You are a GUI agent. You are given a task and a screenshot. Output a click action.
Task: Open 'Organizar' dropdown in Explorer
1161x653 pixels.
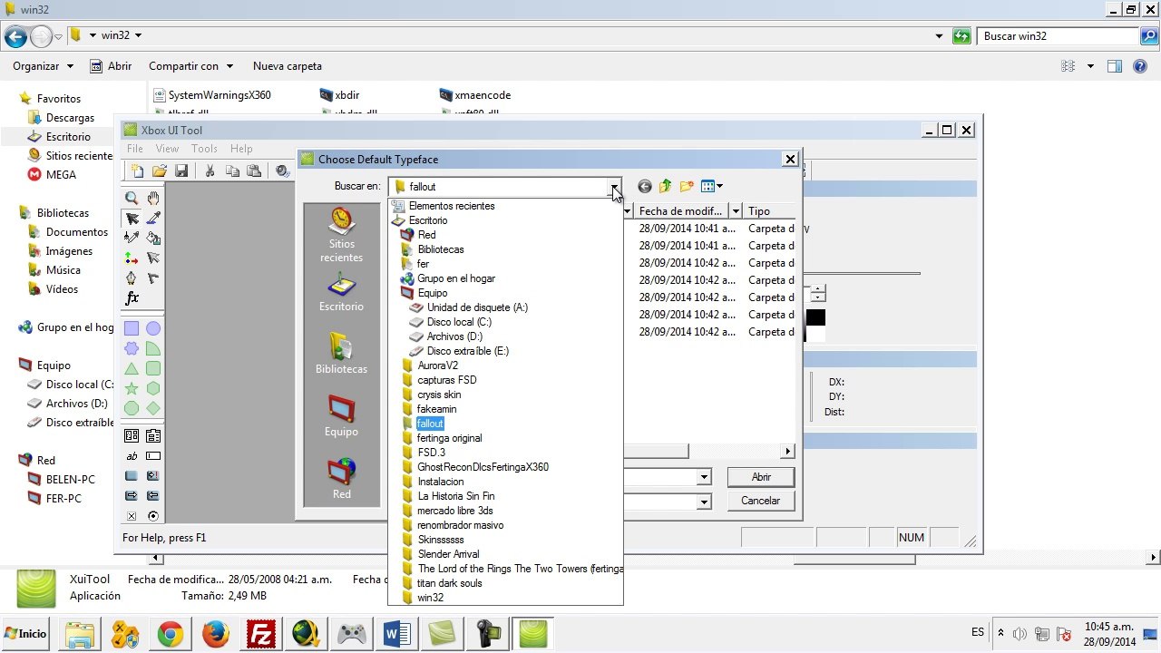(x=43, y=66)
